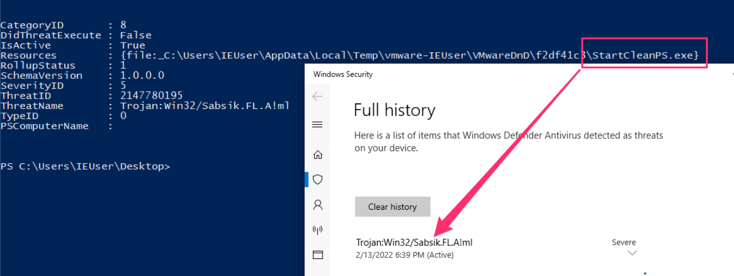Image resolution: width=734 pixels, height=276 pixels.
Task: Open Account protection person icon
Action: pyautogui.click(x=318, y=205)
